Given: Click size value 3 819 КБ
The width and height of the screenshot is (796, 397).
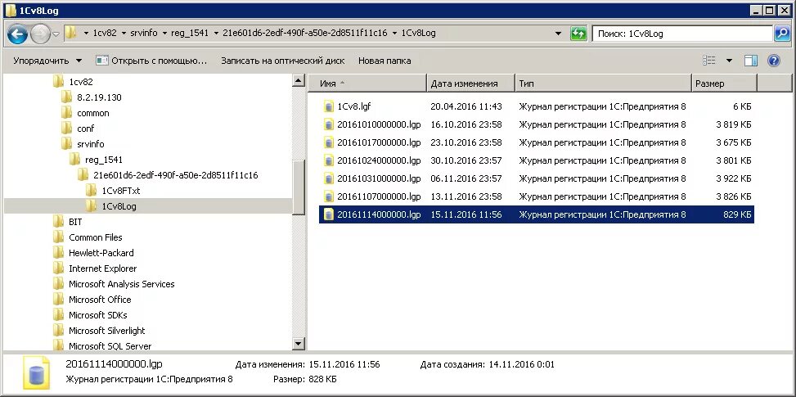Looking at the screenshot, I should click(x=734, y=124).
